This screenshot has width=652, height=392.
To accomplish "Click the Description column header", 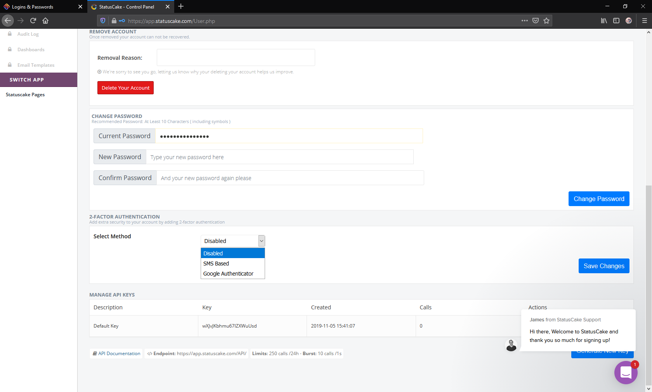I will point(108,307).
